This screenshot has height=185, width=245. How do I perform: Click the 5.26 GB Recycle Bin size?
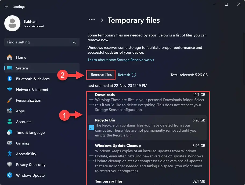199,120
